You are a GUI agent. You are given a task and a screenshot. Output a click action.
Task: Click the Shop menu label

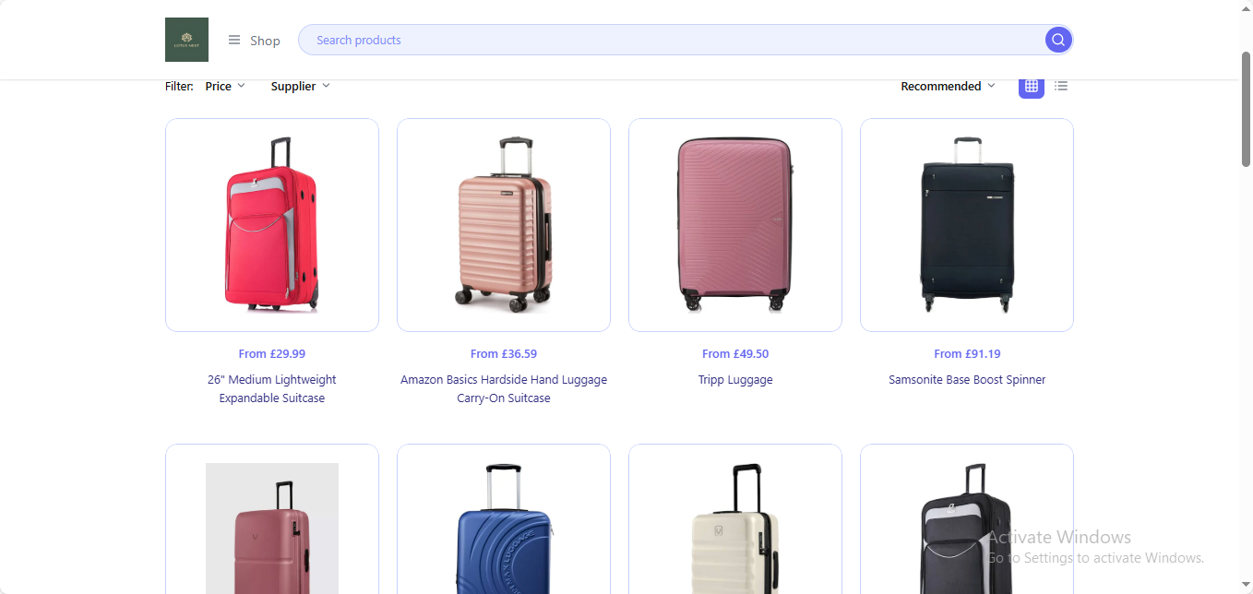(x=265, y=41)
